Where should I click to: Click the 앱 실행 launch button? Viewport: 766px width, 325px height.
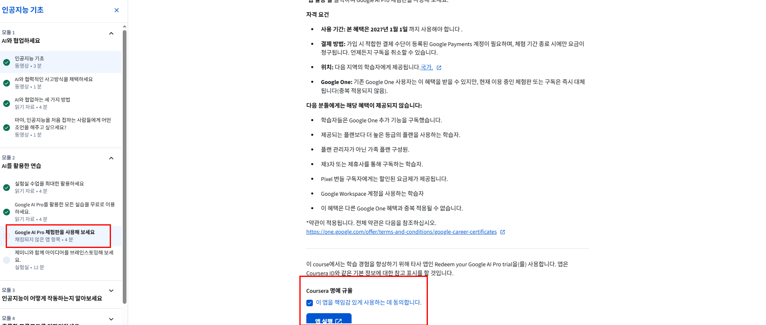329,319
